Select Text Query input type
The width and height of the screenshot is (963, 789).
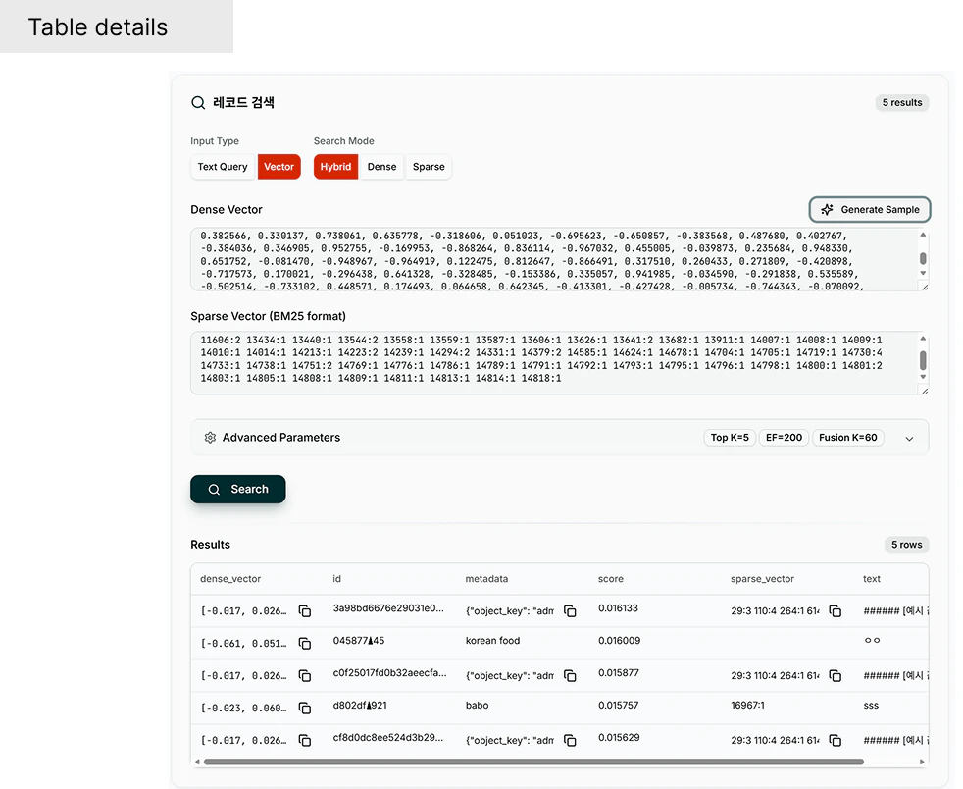(x=223, y=167)
